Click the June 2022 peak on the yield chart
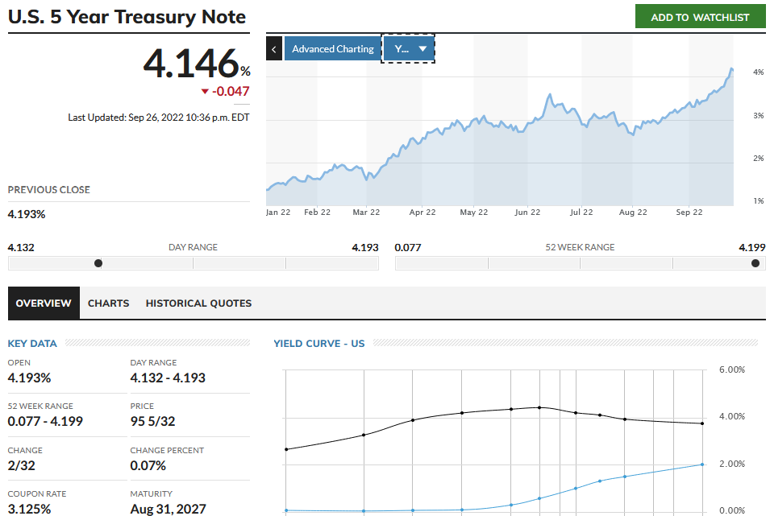 (x=550, y=95)
